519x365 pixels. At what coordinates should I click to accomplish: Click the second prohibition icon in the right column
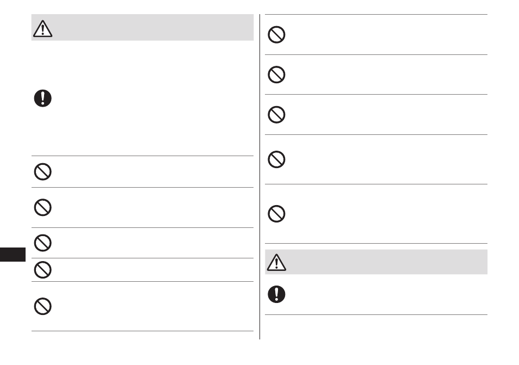(276, 75)
